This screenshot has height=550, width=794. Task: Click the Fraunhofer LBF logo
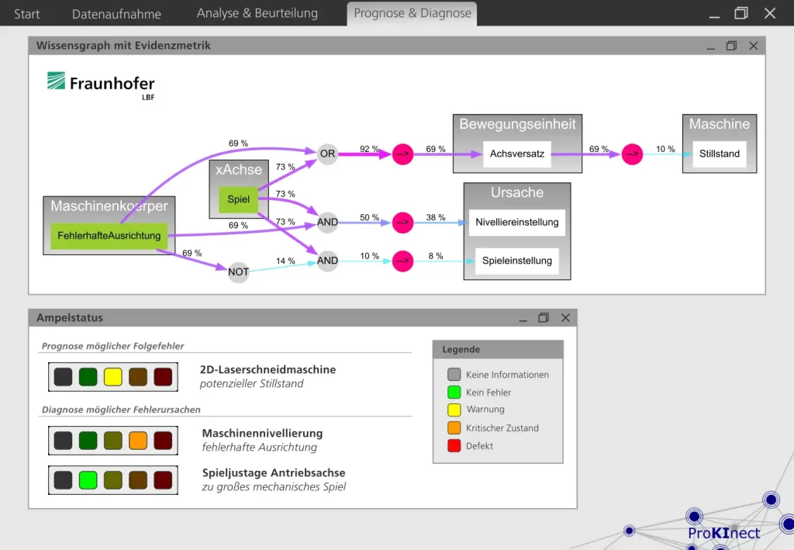[x=101, y=85]
